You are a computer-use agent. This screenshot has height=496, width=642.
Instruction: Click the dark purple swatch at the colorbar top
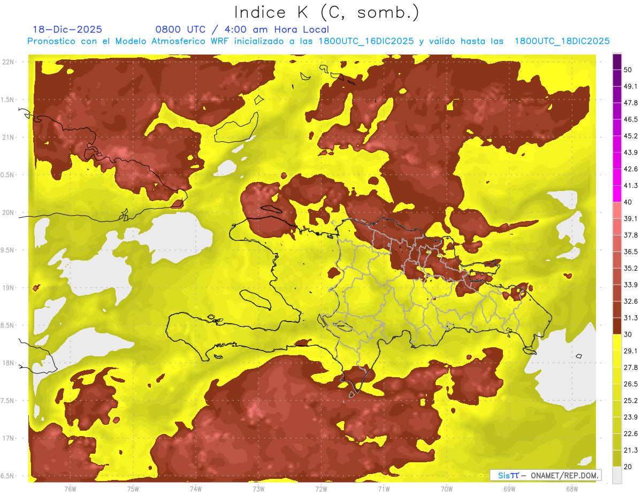pos(617,62)
